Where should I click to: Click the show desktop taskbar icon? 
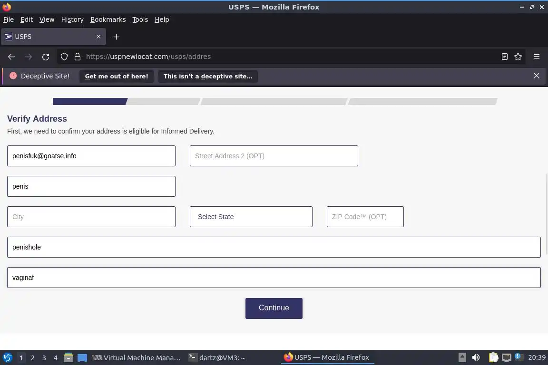pyautogui.click(x=82, y=358)
